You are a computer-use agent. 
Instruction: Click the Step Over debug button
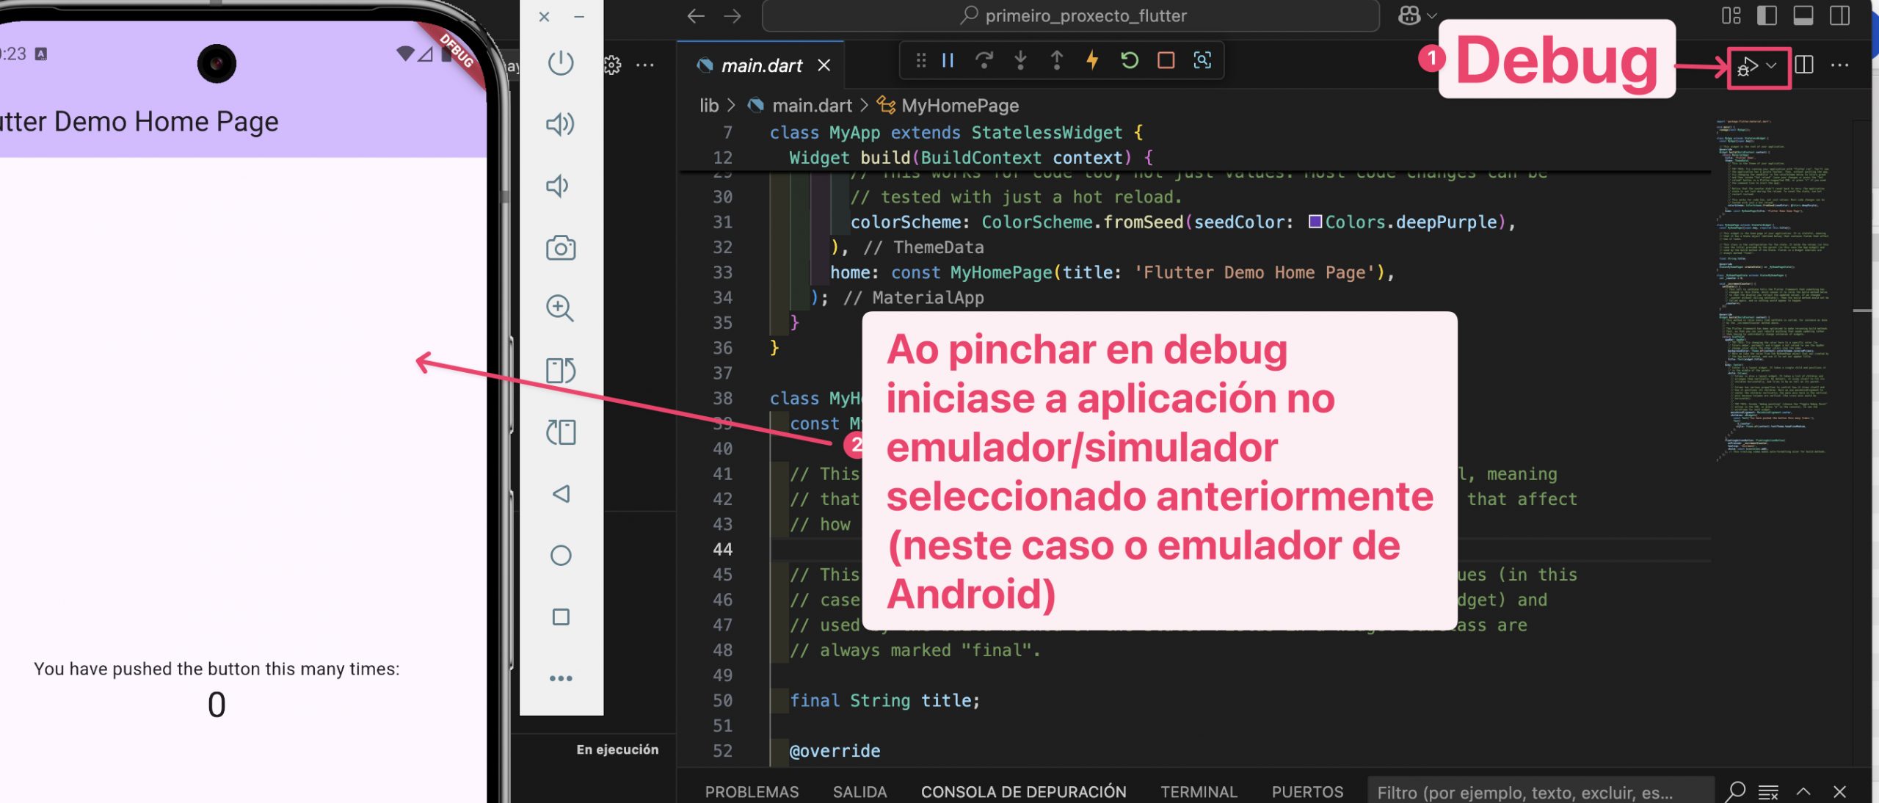click(x=984, y=60)
